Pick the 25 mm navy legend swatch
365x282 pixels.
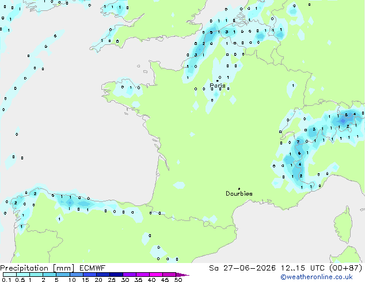coord(116,275)
